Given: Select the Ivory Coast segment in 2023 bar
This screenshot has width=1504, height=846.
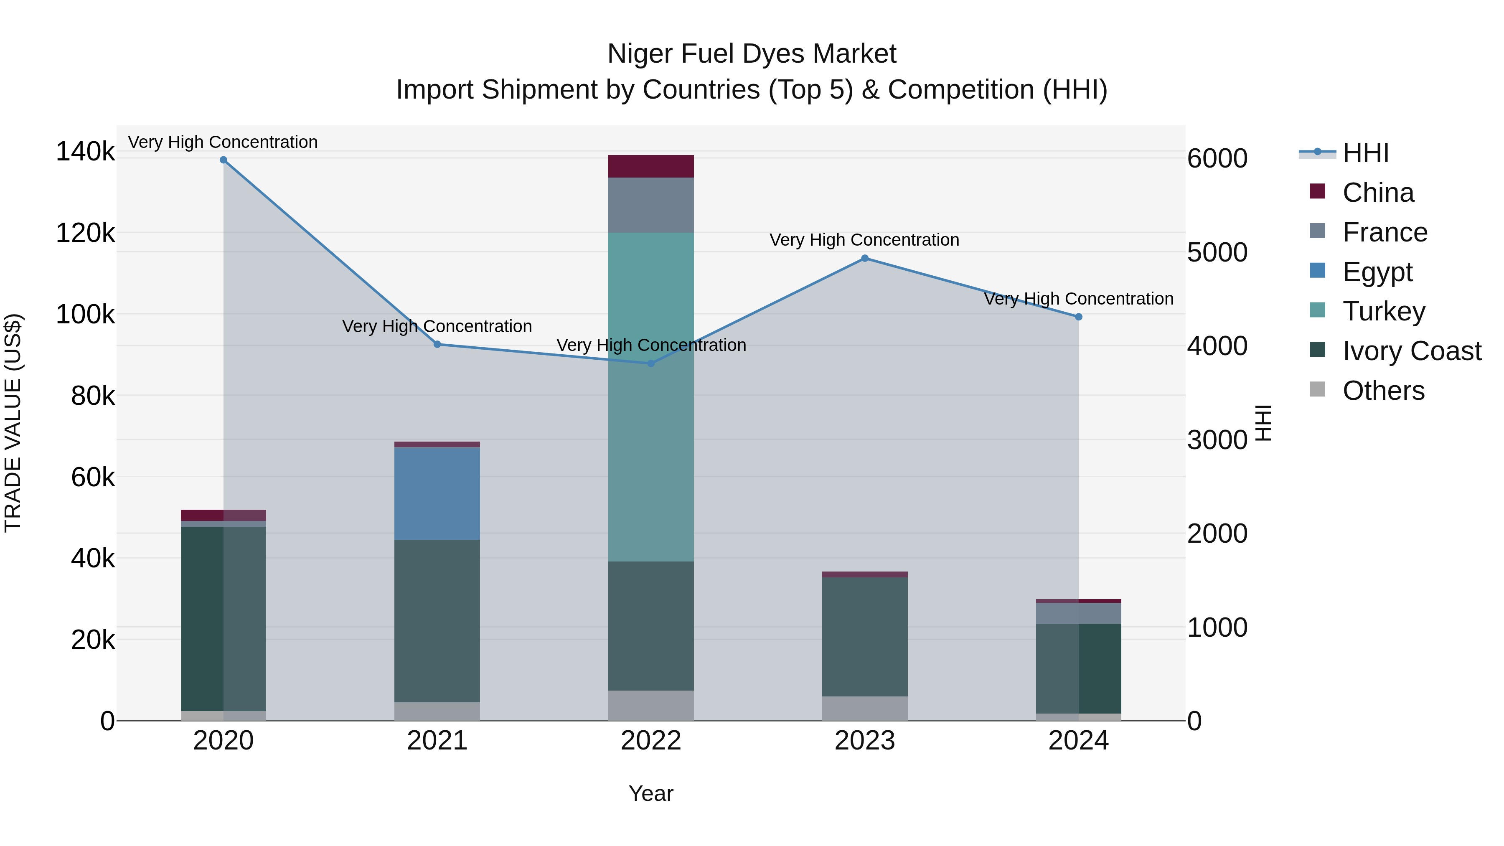Looking at the screenshot, I should [x=865, y=637].
